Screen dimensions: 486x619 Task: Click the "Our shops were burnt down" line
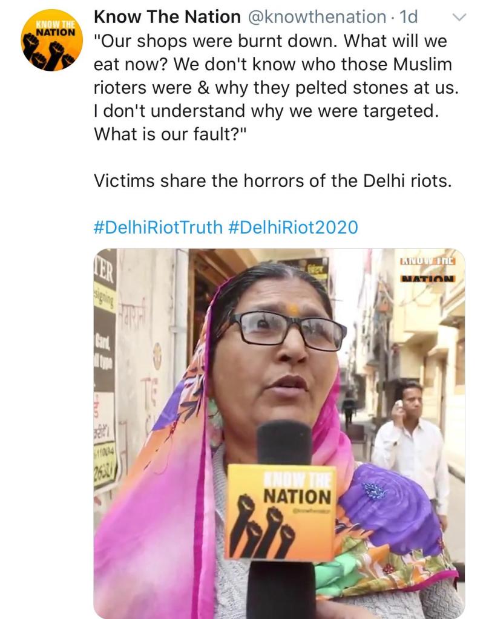tap(271, 41)
